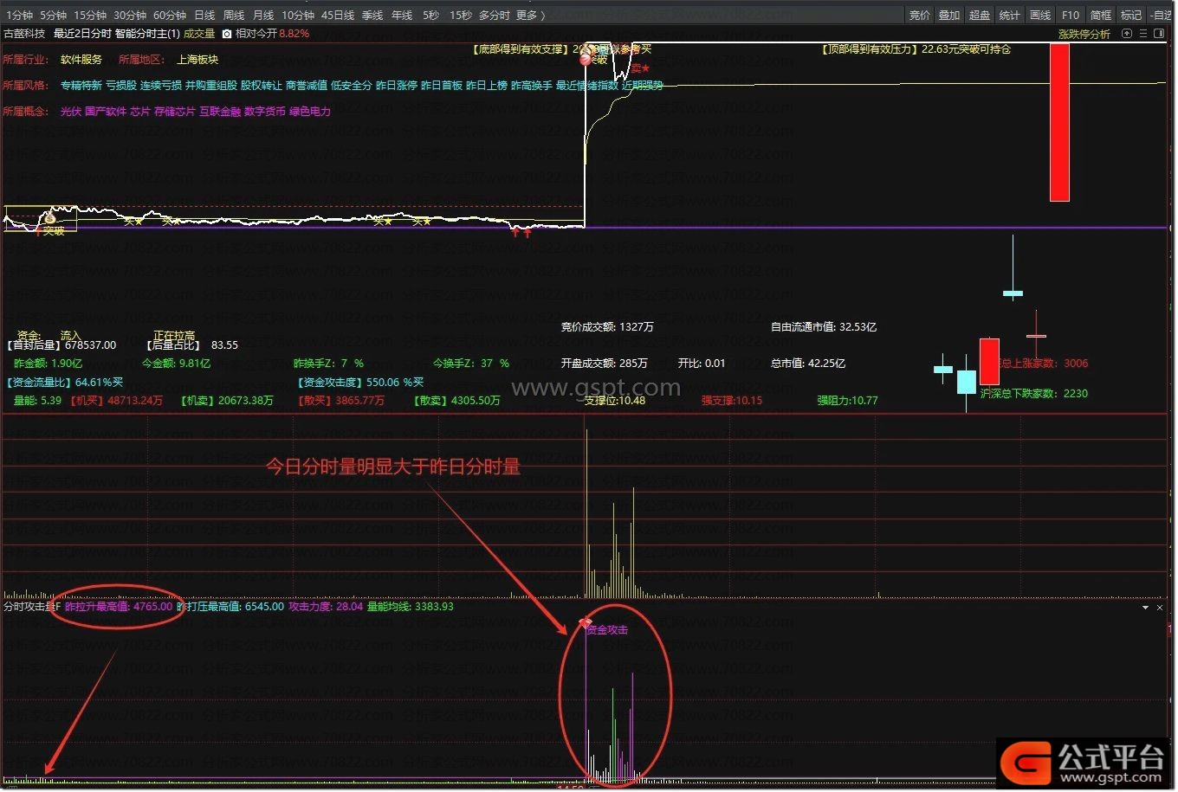Click the 支撑位:10.48 label
1178x792 pixels.
[614, 401]
